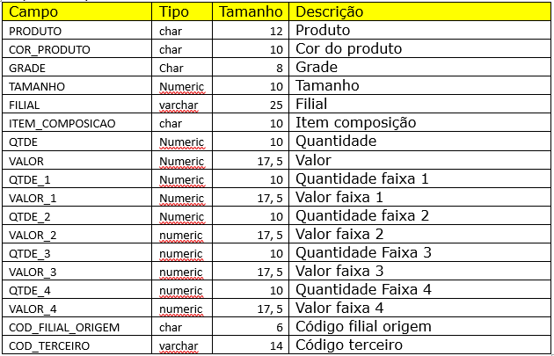This screenshot has width=554, height=356.
Task: Click the FILIAL field name cell
Action: (x=26, y=105)
